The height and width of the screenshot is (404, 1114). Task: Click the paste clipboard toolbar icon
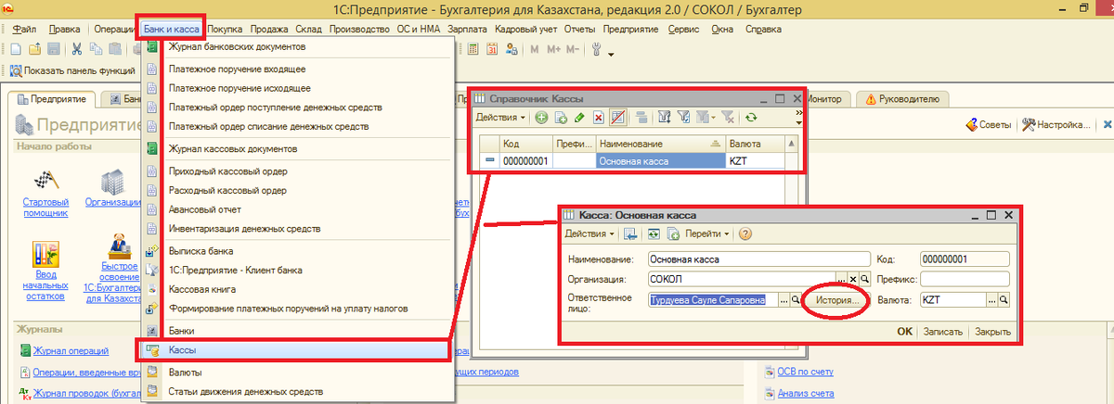pyautogui.click(x=113, y=49)
